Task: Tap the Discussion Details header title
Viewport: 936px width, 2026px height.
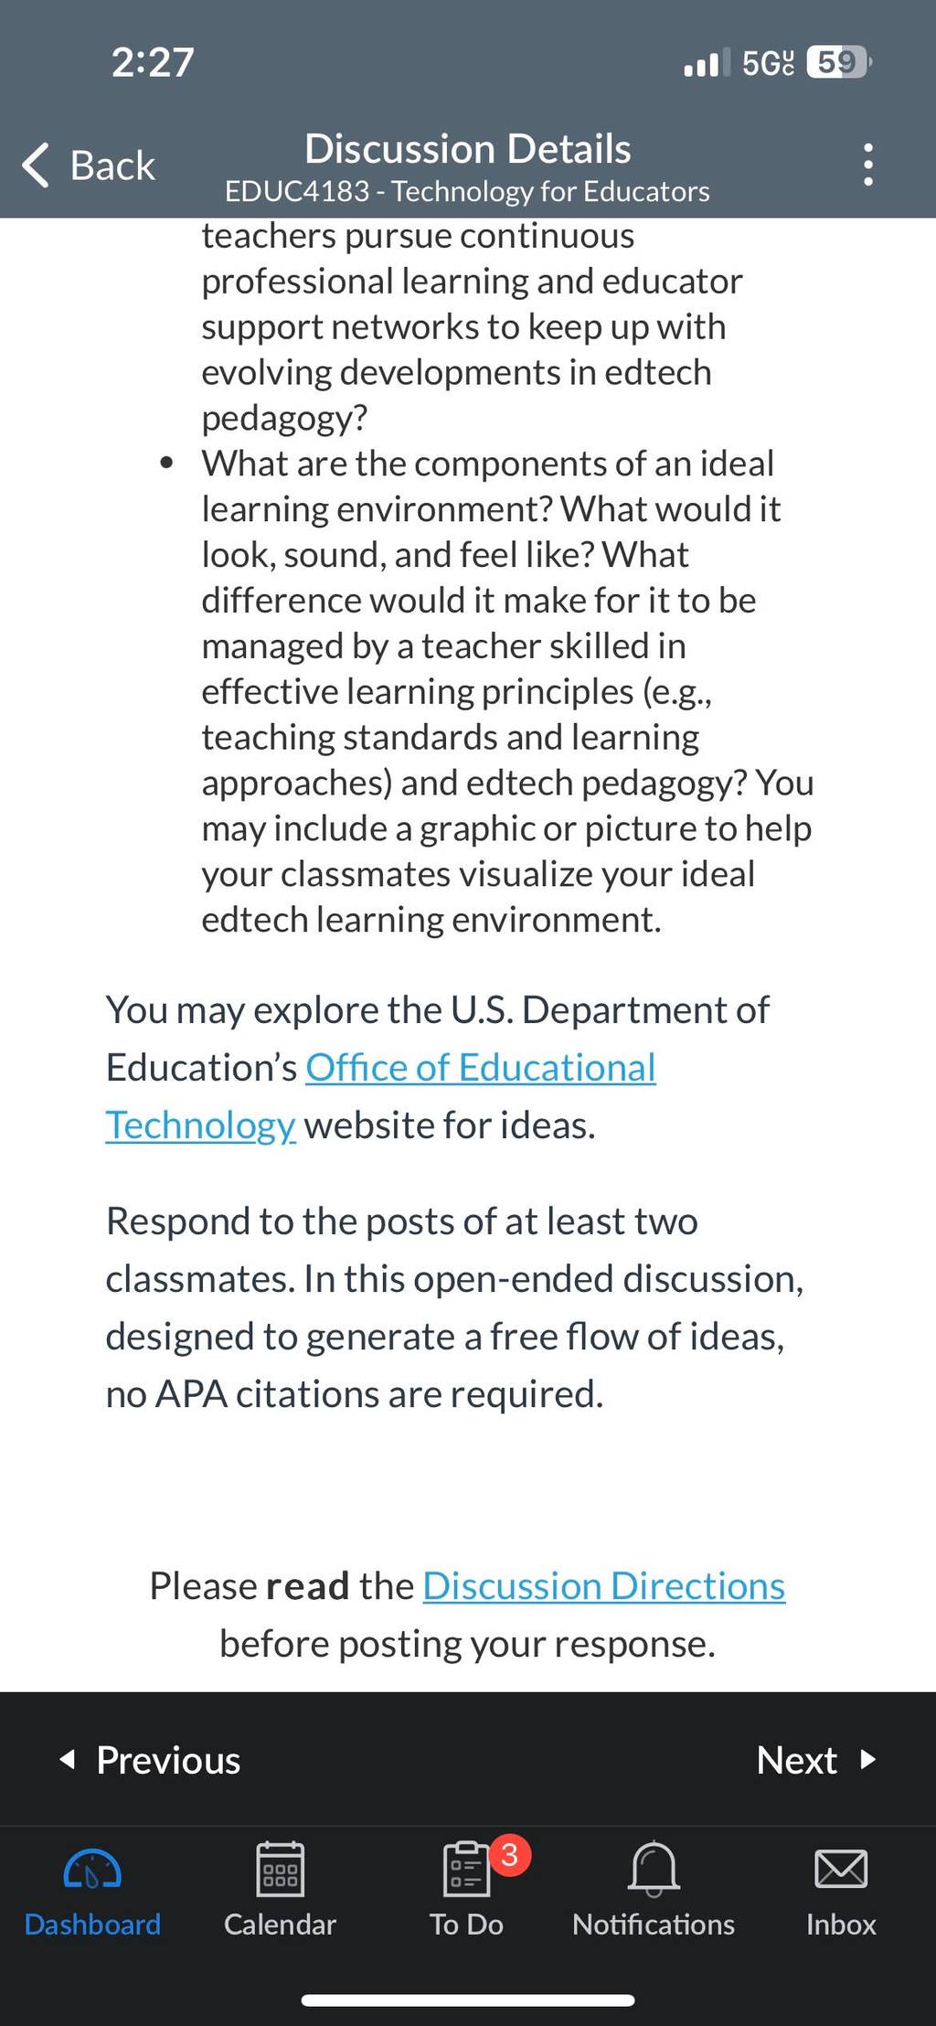Action: click(x=467, y=148)
